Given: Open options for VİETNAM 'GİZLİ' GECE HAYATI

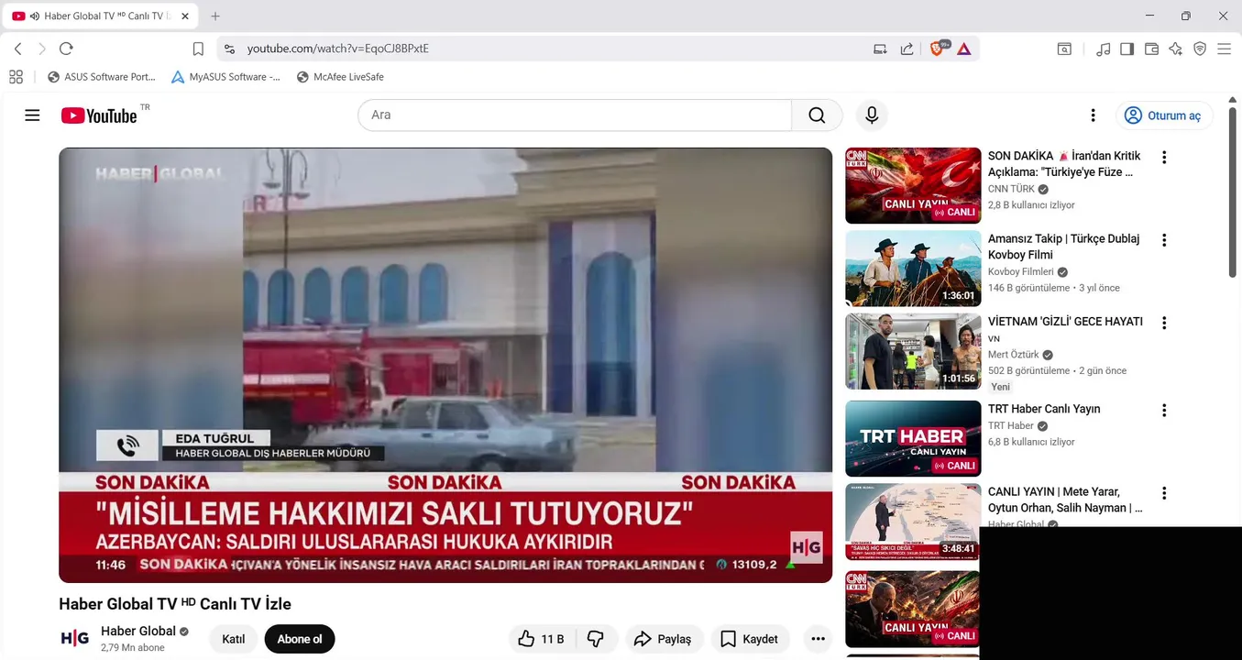Looking at the screenshot, I should pyautogui.click(x=1164, y=323).
